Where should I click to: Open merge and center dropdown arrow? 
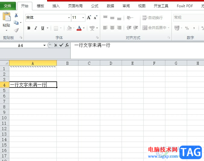click(168, 28)
